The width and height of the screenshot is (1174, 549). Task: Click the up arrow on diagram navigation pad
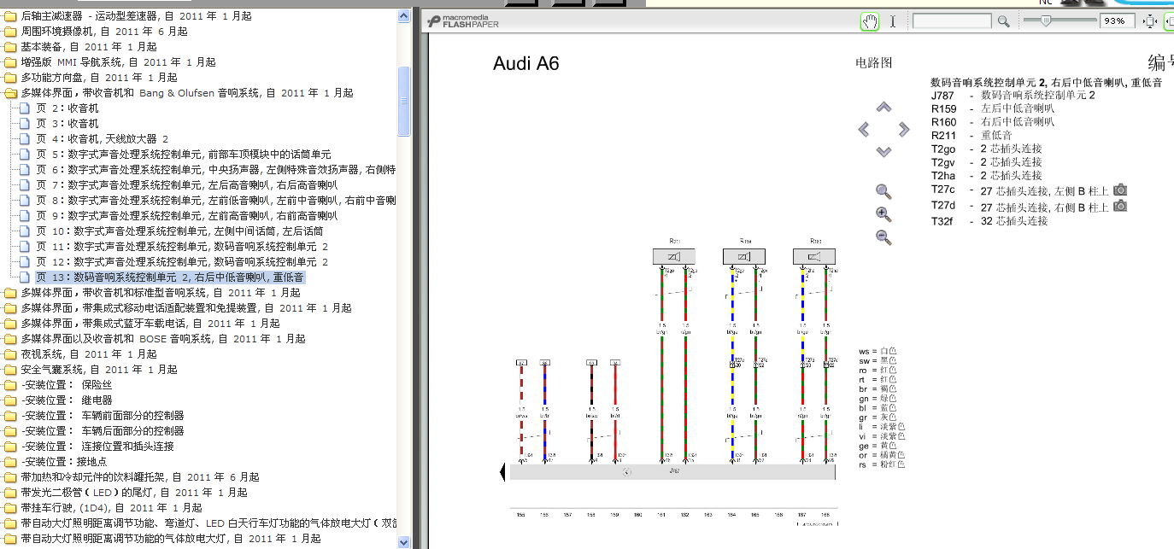(884, 107)
